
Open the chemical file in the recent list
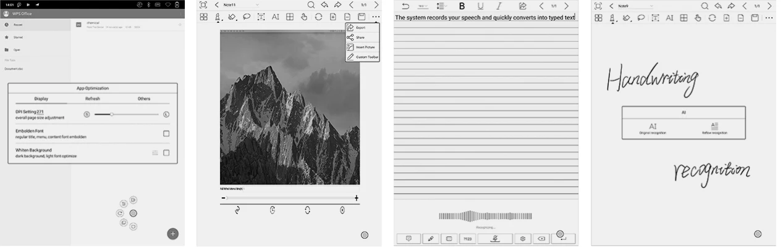(129, 25)
